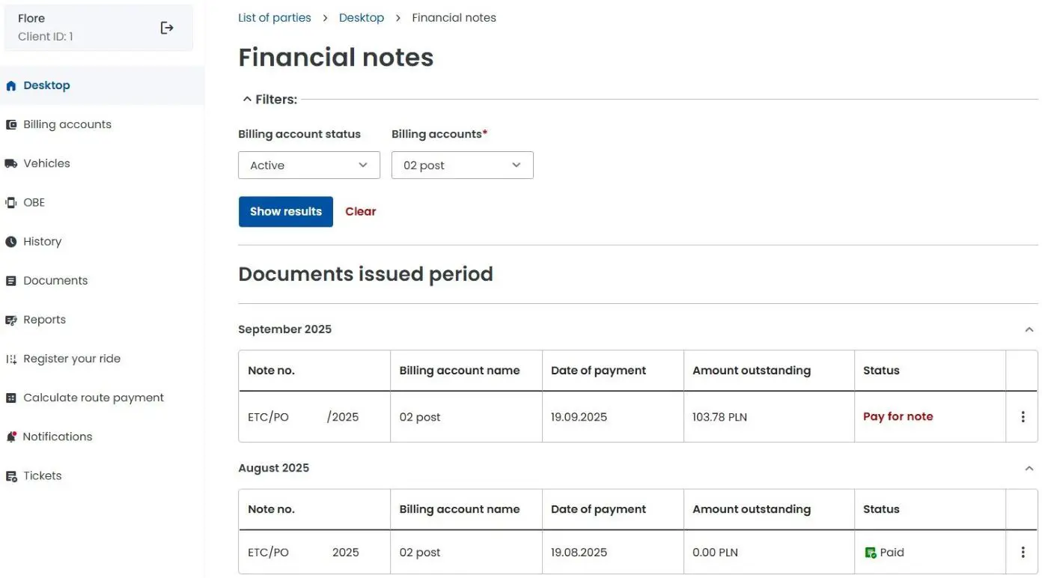The width and height of the screenshot is (1042, 578).
Task: Click the OBE device icon
Action: coord(11,203)
